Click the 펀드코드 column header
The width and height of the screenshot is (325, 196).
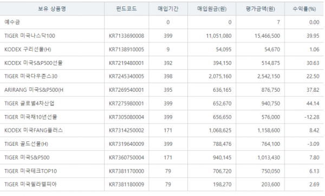point(126,9)
